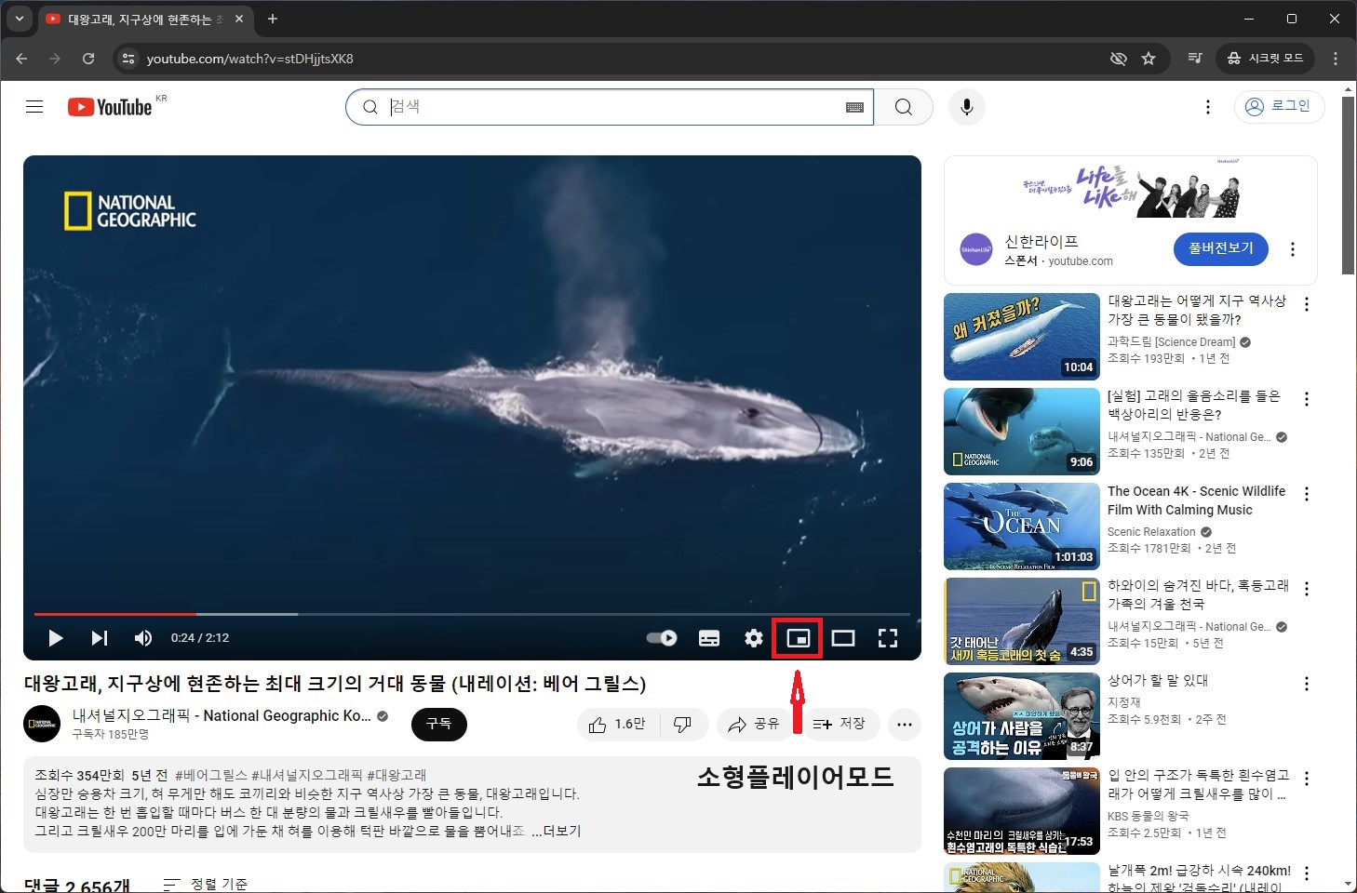Screen dimensions: 1357x893
Task: Open The Ocean 4K video thumbnail
Action: tap(1022, 526)
